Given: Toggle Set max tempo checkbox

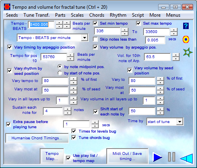Looking at the screenshot, I should (138, 23).
